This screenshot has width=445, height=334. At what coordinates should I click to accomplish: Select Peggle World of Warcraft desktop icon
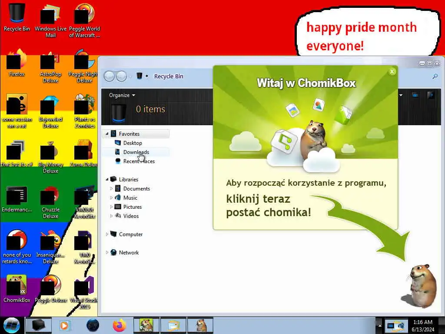[x=84, y=20]
